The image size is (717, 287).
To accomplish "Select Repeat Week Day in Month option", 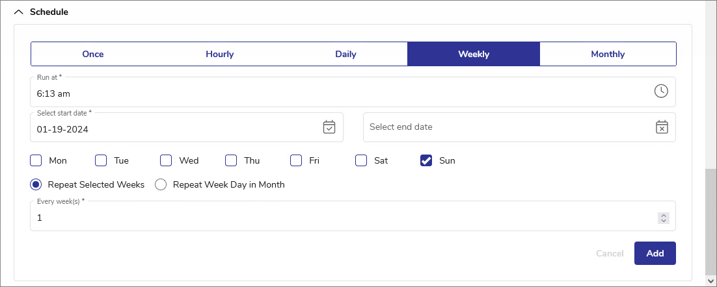I will [161, 184].
